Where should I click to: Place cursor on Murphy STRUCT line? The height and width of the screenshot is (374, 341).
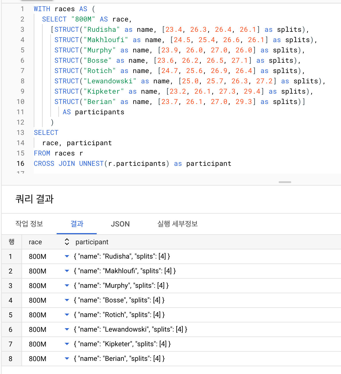(x=180, y=50)
